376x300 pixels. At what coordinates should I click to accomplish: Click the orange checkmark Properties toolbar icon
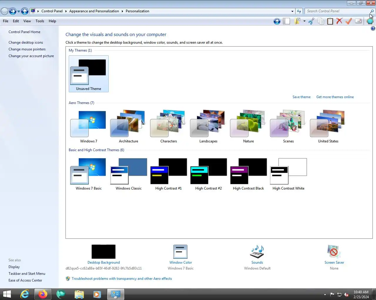click(x=349, y=21)
